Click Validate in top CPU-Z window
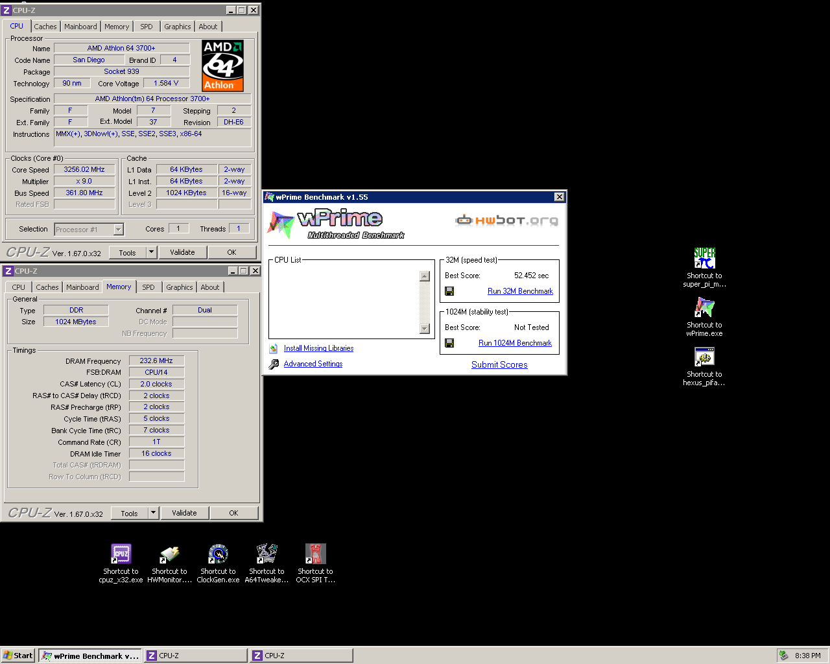This screenshot has width=830, height=664. coord(182,252)
